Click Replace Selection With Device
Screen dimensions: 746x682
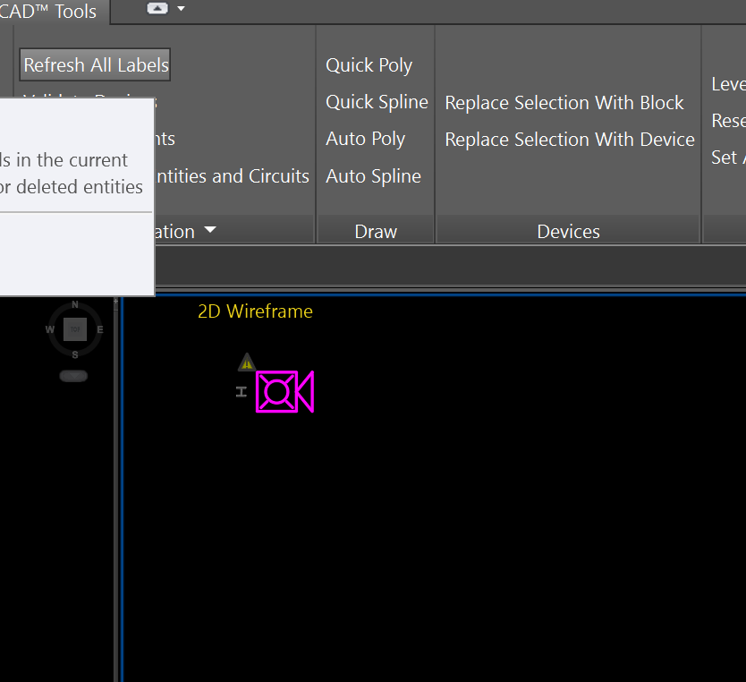(x=570, y=140)
